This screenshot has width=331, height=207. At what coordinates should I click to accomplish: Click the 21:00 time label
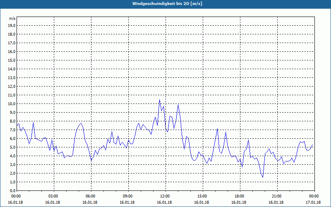277,196
